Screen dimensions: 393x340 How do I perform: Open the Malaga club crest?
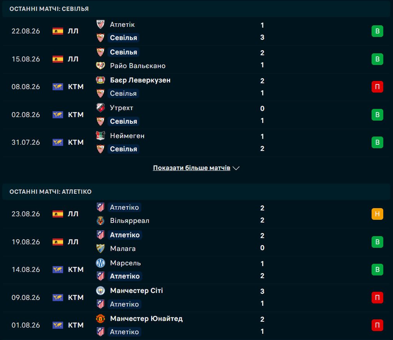point(100,248)
